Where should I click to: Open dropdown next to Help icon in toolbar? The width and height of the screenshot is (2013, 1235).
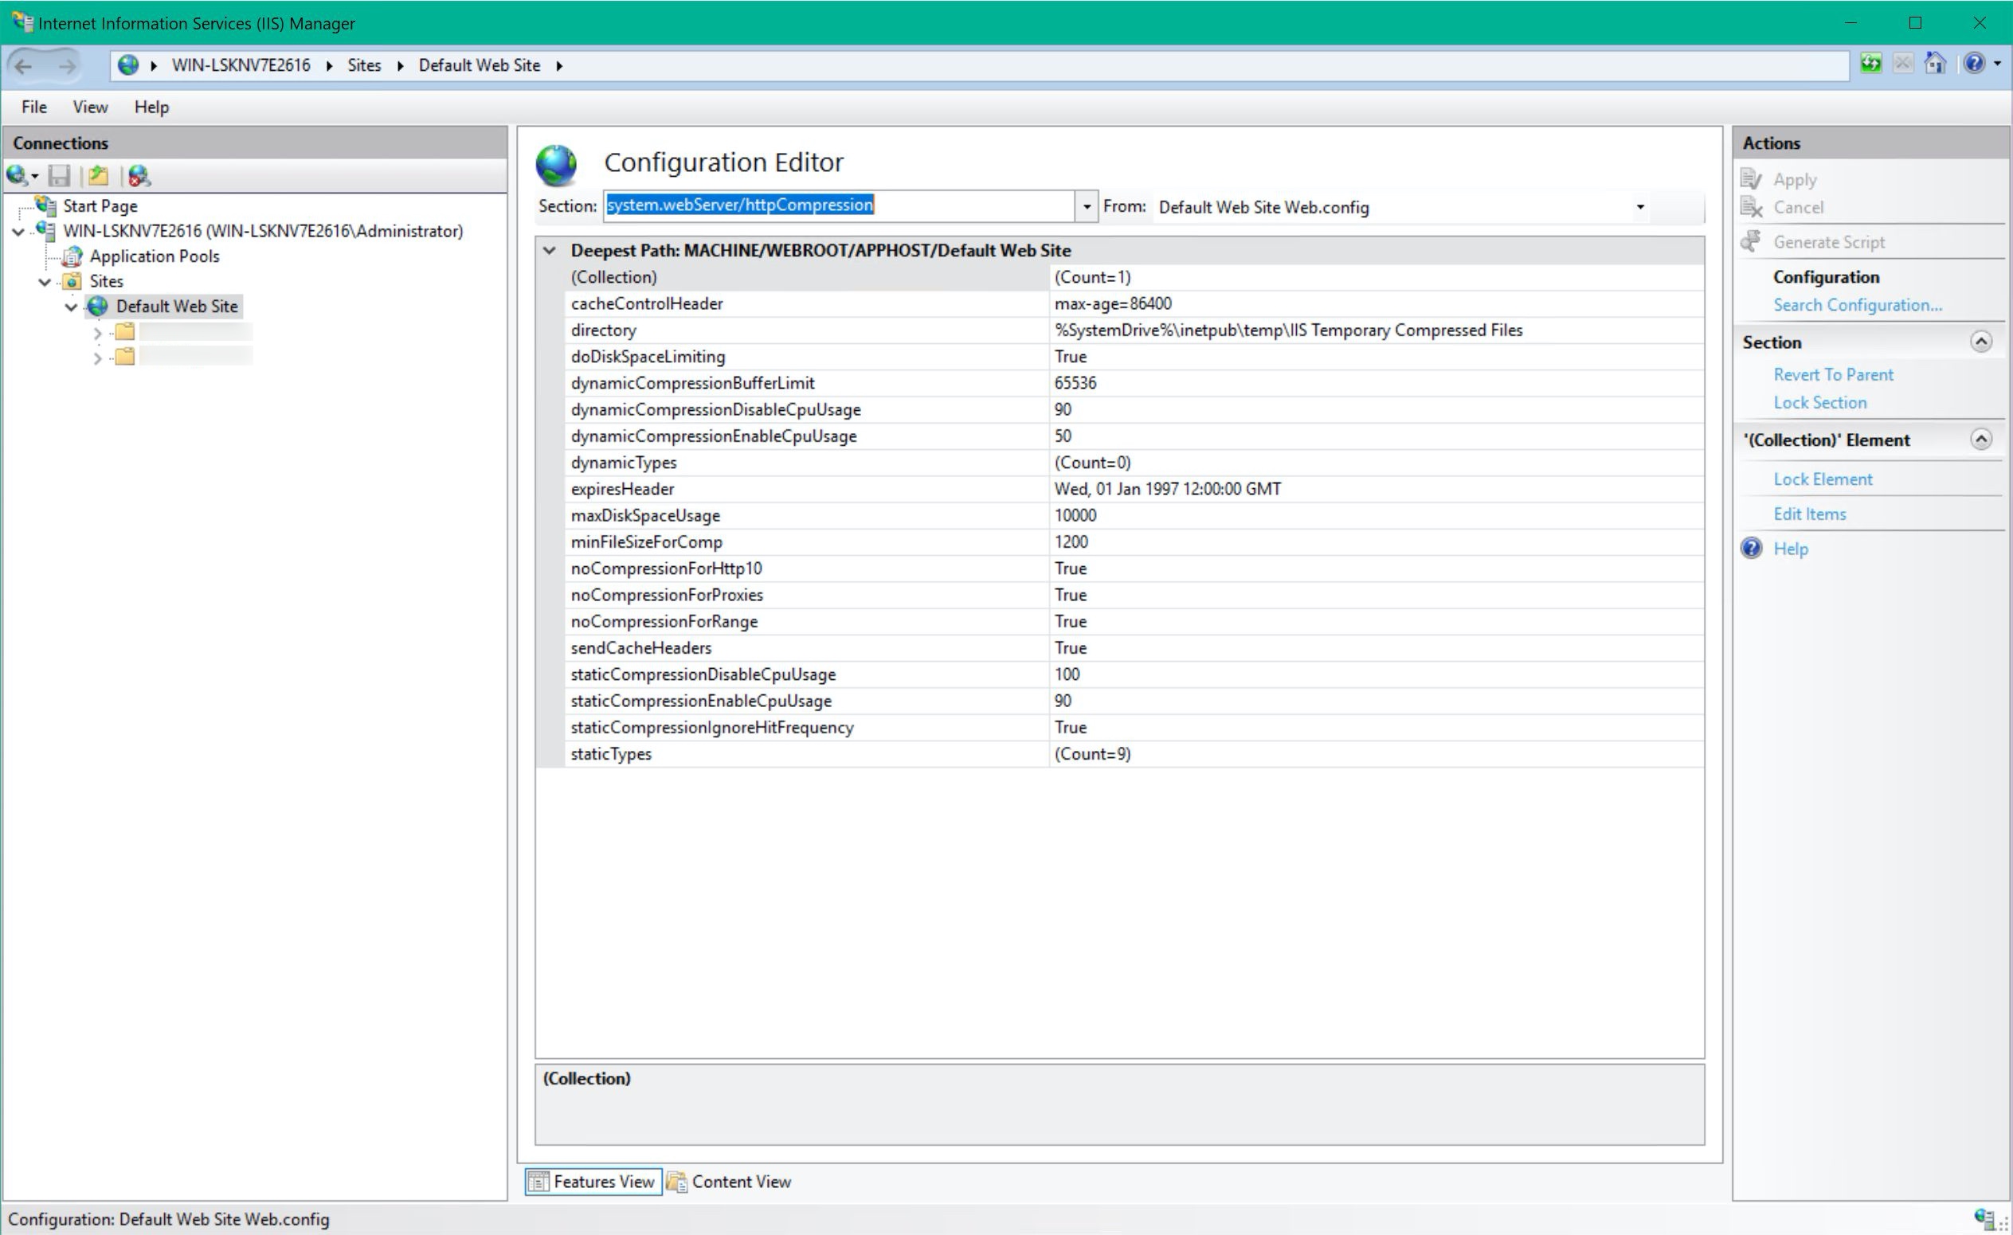(1998, 64)
